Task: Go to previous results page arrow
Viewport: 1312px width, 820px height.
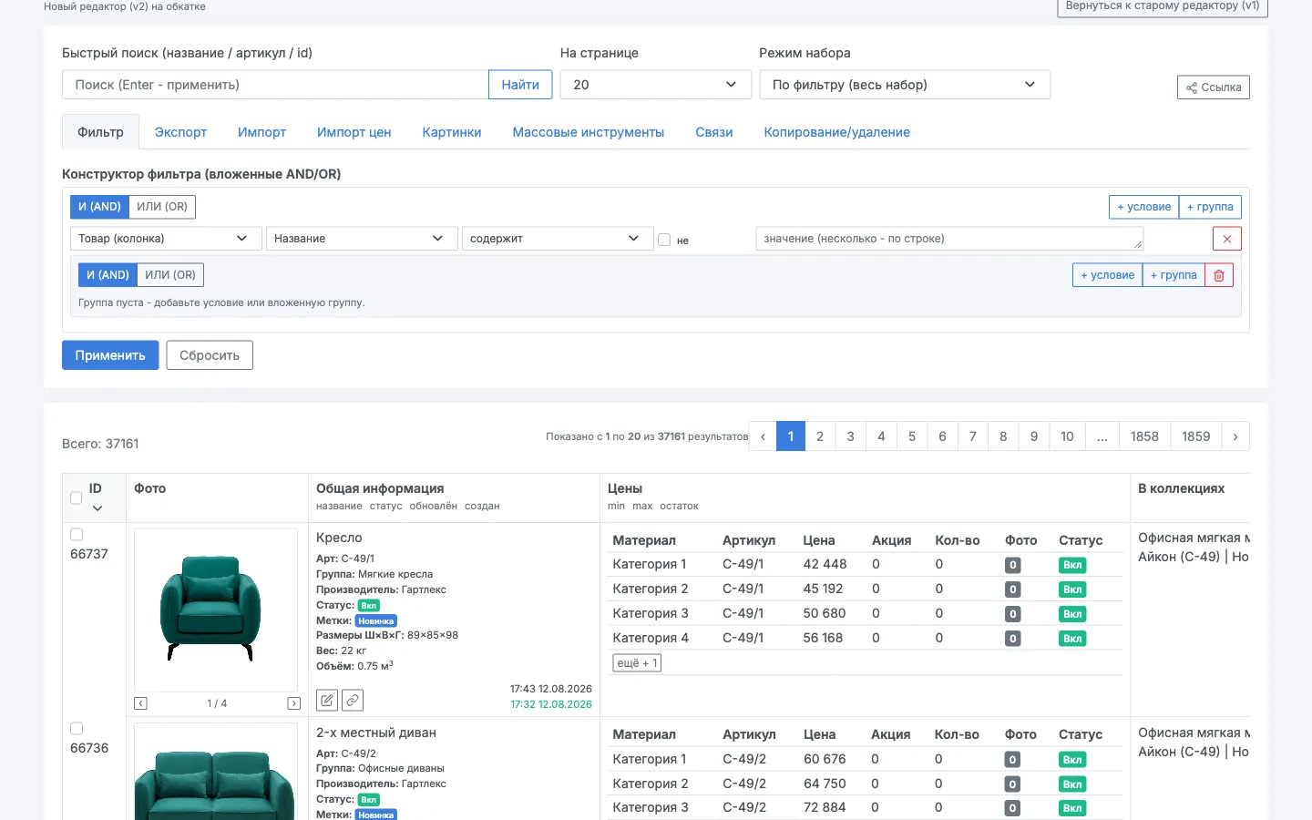Action: [x=763, y=436]
